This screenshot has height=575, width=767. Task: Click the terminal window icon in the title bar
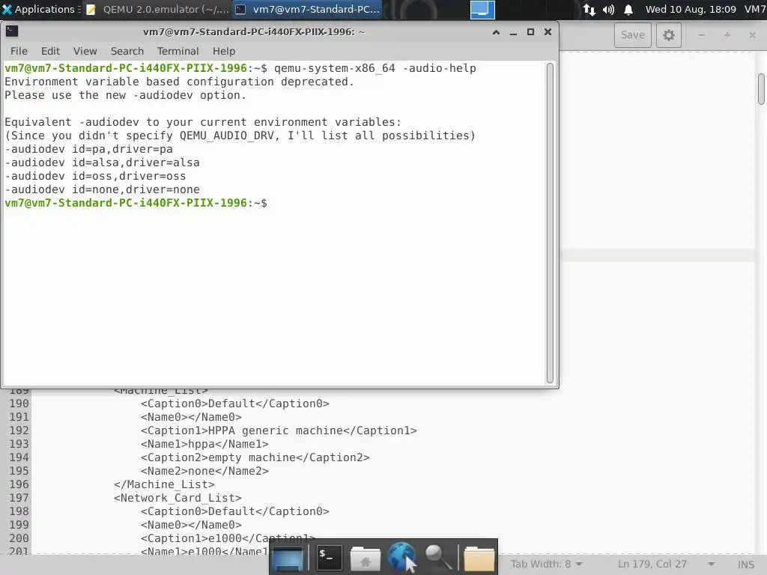point(12,31)
